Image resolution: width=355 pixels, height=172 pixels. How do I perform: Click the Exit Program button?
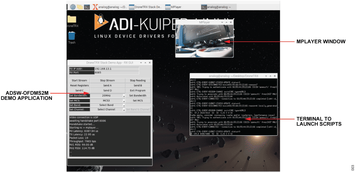pyautogui.click(x=138, y=91)
